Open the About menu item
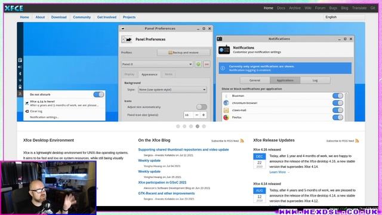Screen dimensions: 382x215 point(40,17)
